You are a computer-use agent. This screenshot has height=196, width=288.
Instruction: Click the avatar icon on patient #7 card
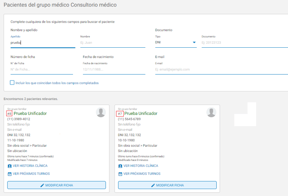click(212, 112)
